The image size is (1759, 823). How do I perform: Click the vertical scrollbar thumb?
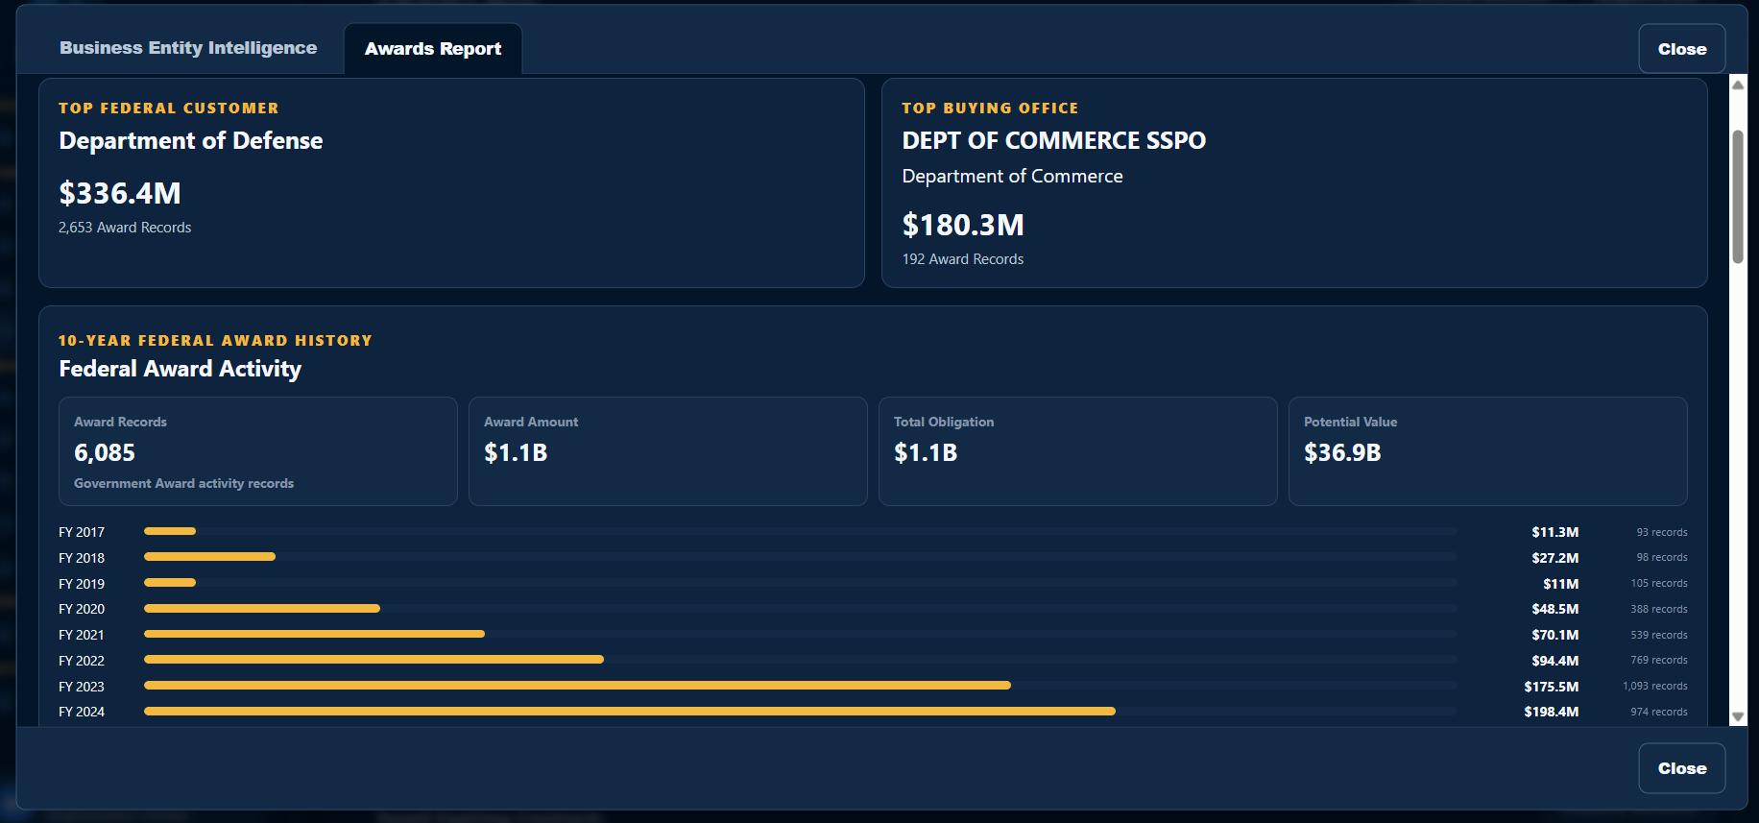click(x=1737, y=196)
